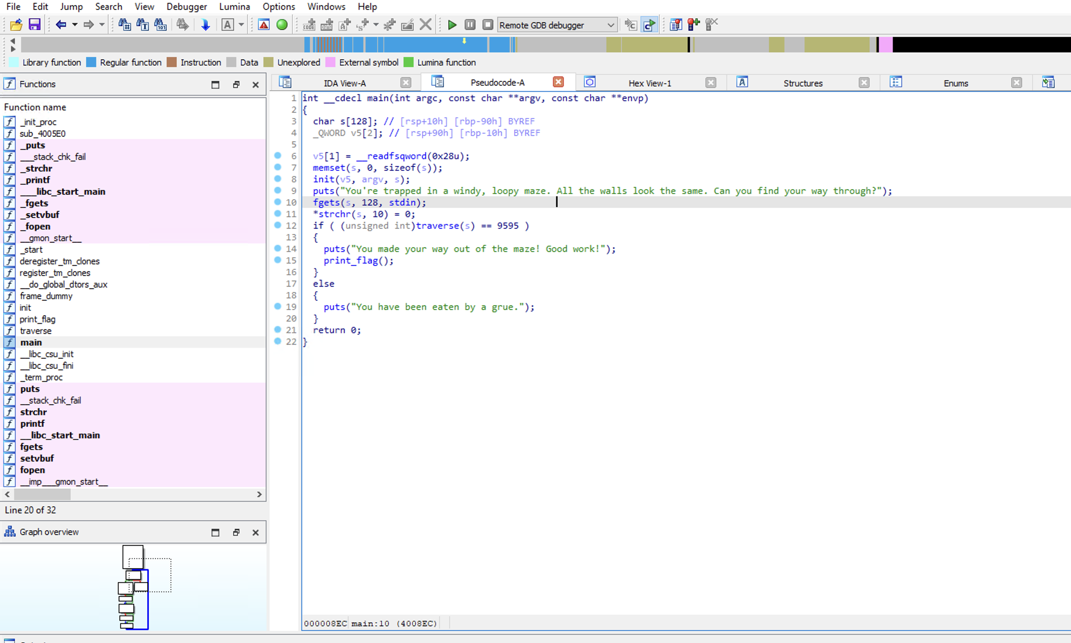Open the File menu
Image resolution: width=1071 pixels, height=643 pixels.
point(13,7)
